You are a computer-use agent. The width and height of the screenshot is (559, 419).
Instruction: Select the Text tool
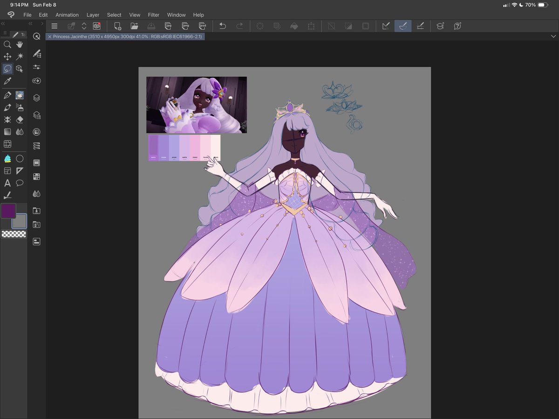pyautogui.click(x=7, y=183)
